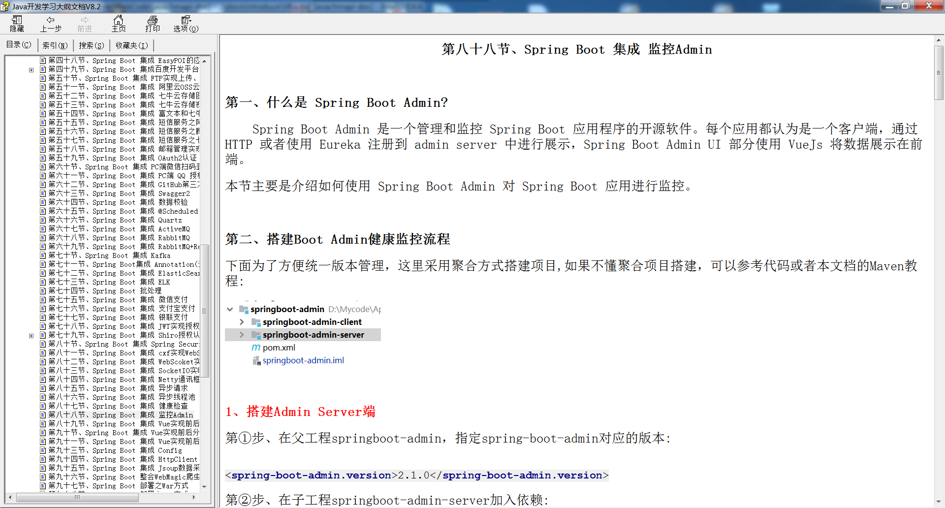Screen dimensions: 945x508
Task: Open the 选项 (Options) toolbar icon
Action: coord(186,24)
